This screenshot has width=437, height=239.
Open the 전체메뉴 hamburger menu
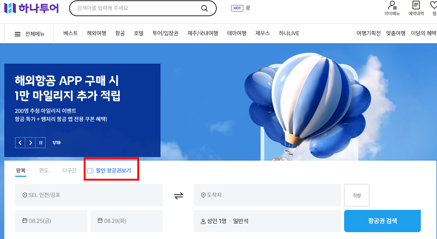click(18, 33)
